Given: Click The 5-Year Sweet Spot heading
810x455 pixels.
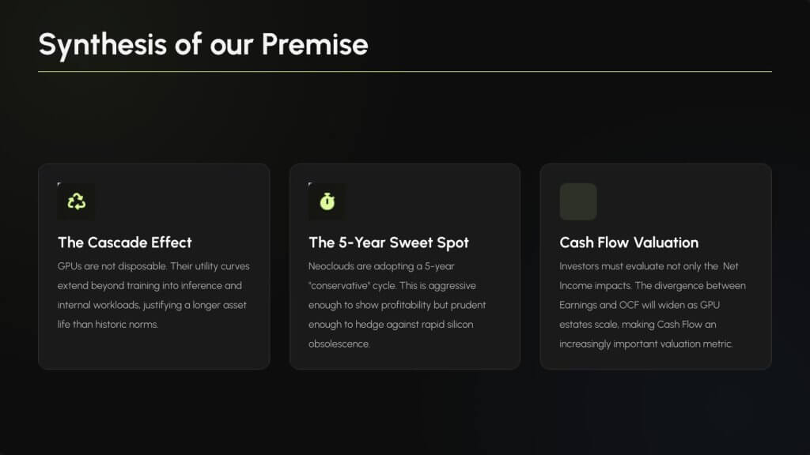Looking at the screenshot, I should (x=388, y=243).
